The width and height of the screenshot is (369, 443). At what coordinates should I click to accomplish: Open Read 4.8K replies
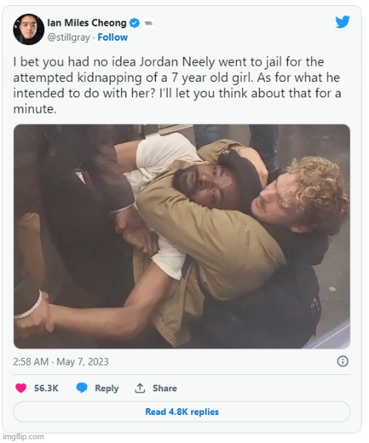click(x=182, y=412)
